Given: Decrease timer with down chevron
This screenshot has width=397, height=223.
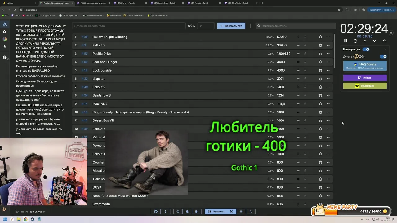Looking at the screenshot, I should pos(374,41).
